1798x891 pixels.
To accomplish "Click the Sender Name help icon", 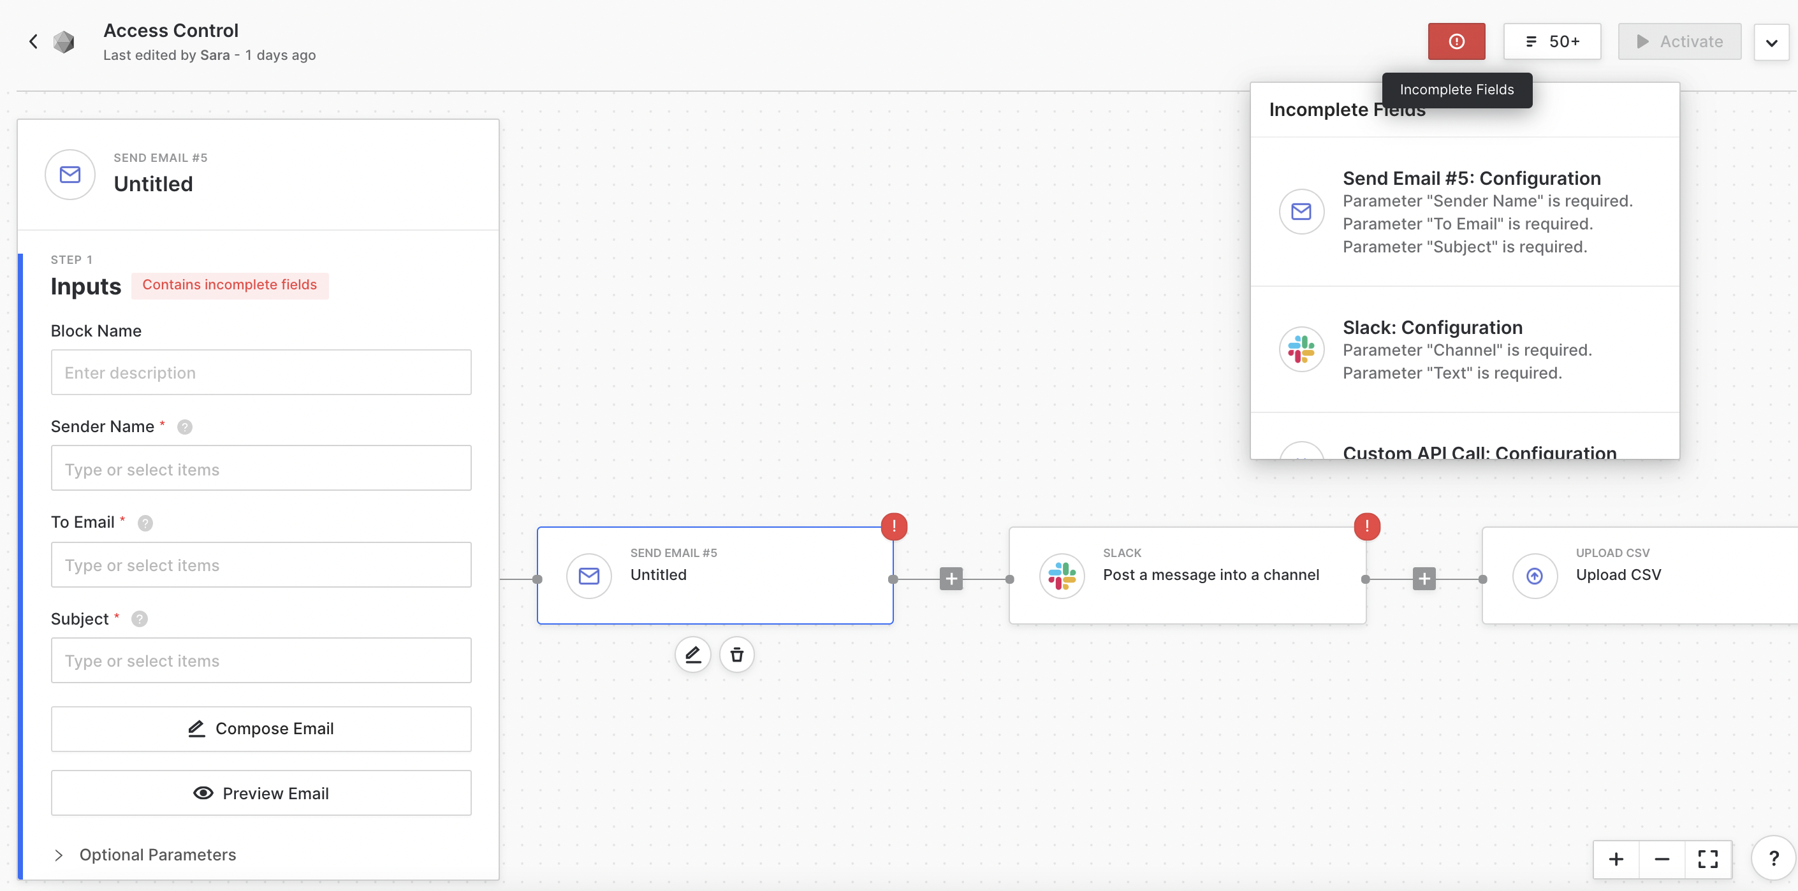I will click(x=184, y=427).
